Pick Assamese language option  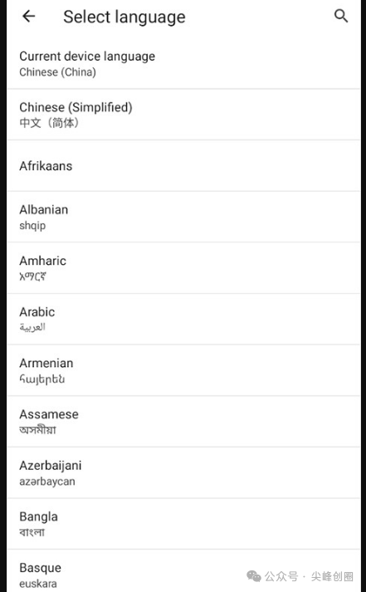[x=183, y=422]
